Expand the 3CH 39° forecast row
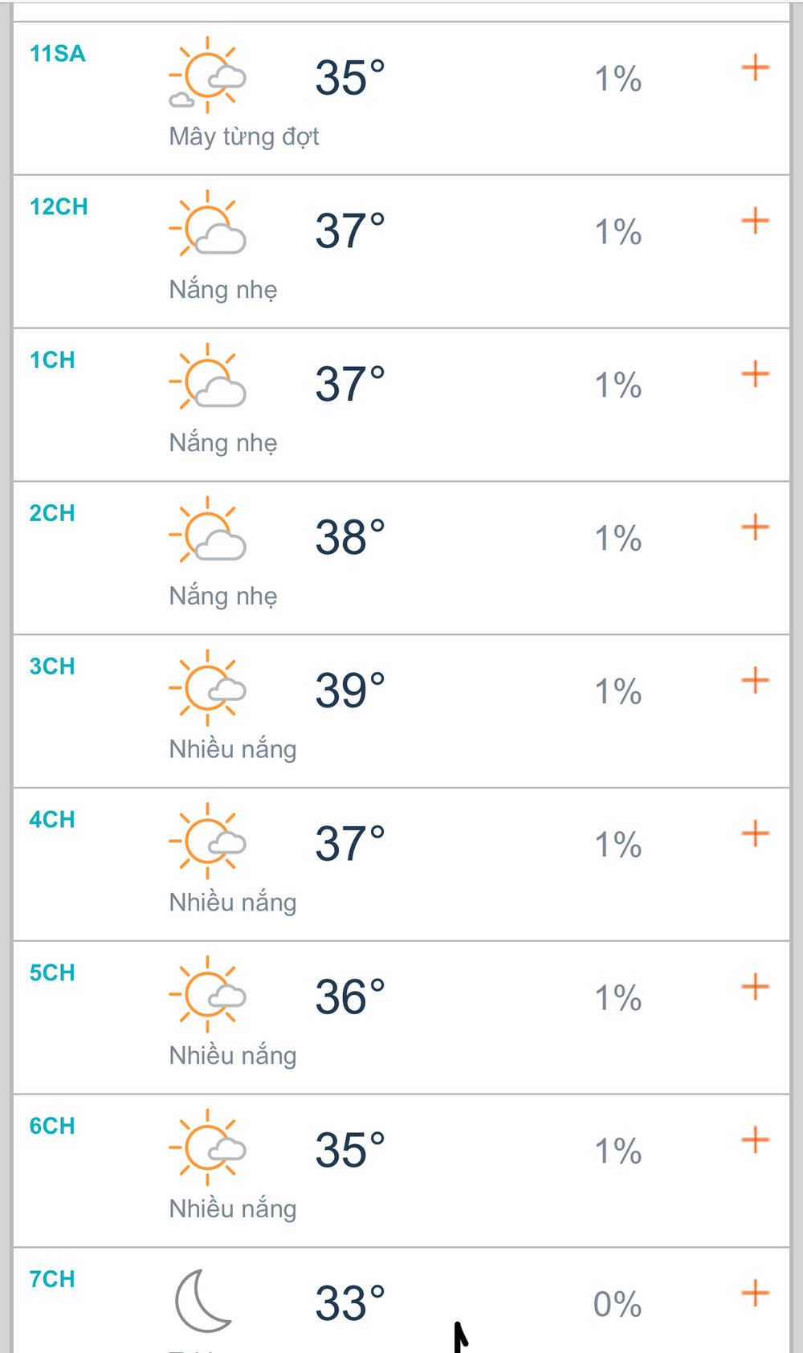This screenshot has width=803, height=1353. (755, 681)
